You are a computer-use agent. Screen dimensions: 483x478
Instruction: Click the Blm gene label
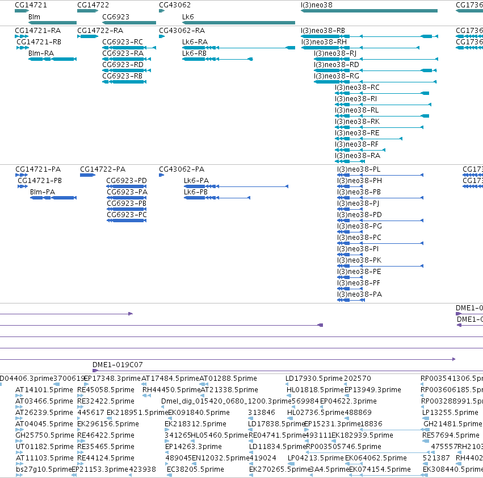click(x=34, y=16)
